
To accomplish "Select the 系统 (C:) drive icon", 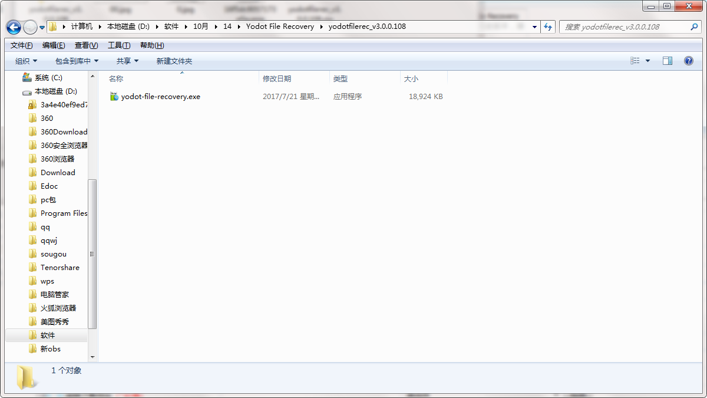I will coord(27,77).
